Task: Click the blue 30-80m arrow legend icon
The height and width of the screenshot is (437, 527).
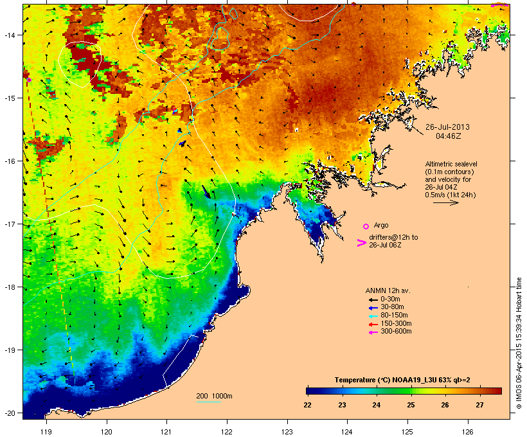Action: click(x=373, y=308)
